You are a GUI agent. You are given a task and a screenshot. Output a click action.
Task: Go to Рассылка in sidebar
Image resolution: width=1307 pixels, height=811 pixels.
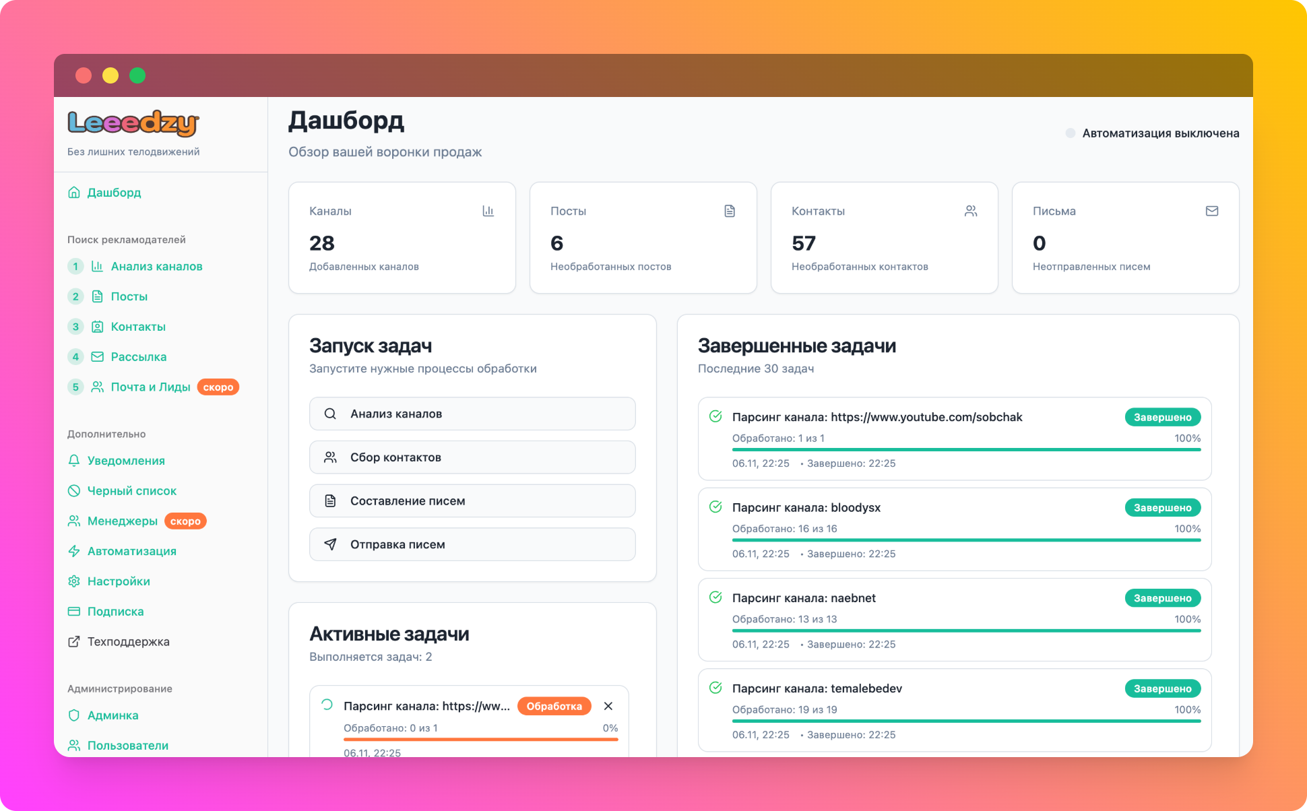click(x=138, y=357)
